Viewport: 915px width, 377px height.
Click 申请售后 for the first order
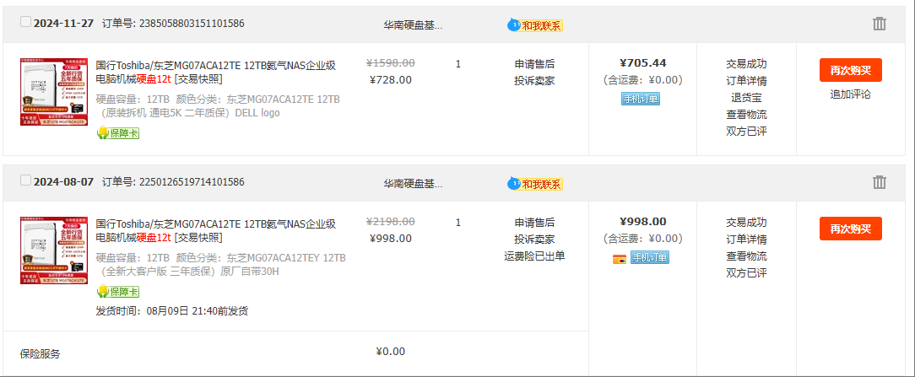click(x=534, y=63)
